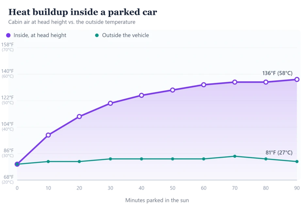307x207 pixels.
Task: Select inside data point at 20 minutes
Action: (79, 117)
